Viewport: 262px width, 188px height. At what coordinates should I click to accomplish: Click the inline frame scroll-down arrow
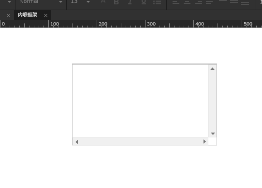coord(213,134)
